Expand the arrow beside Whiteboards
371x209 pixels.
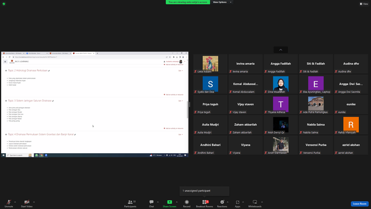pos(262,202)
